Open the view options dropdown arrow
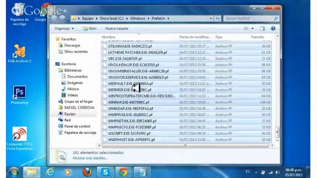317x178 pixels. [252, 29]
